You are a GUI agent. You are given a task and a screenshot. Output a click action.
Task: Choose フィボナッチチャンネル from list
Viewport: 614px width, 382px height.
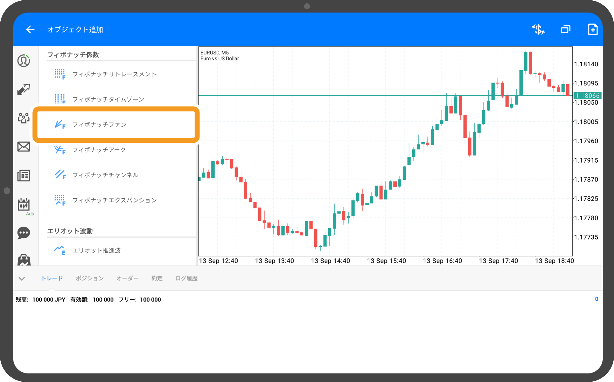(x=105, y=175)
